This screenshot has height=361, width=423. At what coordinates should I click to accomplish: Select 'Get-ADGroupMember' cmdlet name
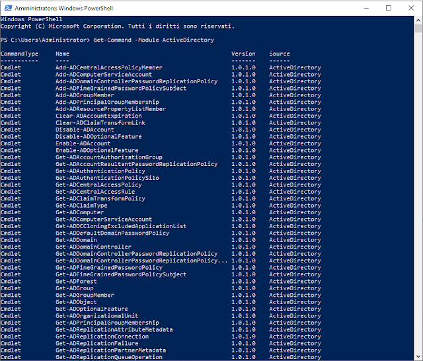pos(85,296)
